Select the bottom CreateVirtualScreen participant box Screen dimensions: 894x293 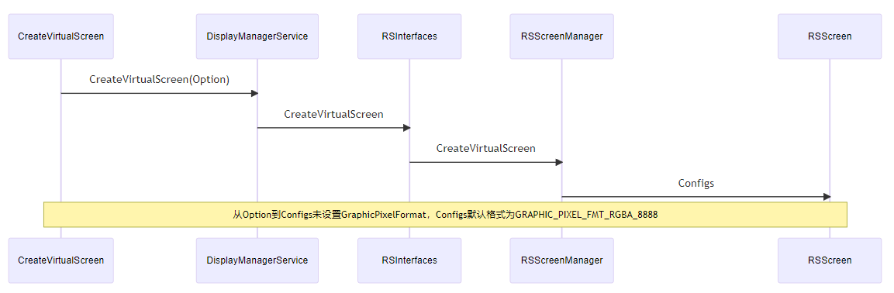click(x=61, y=260)
